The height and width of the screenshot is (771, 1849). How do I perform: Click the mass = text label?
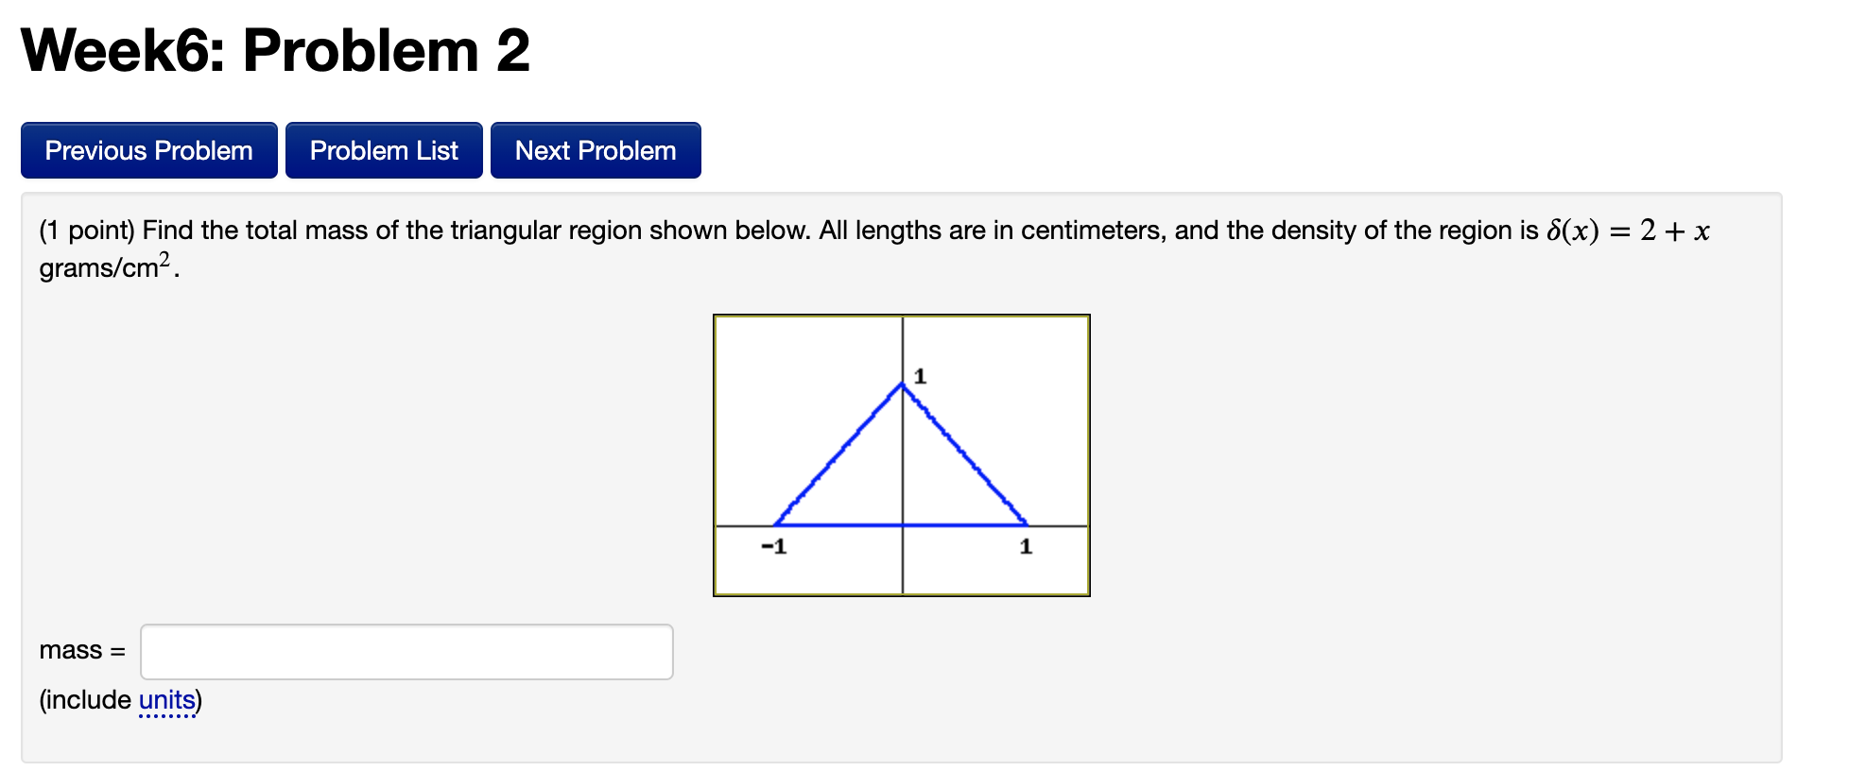(80, 650)
